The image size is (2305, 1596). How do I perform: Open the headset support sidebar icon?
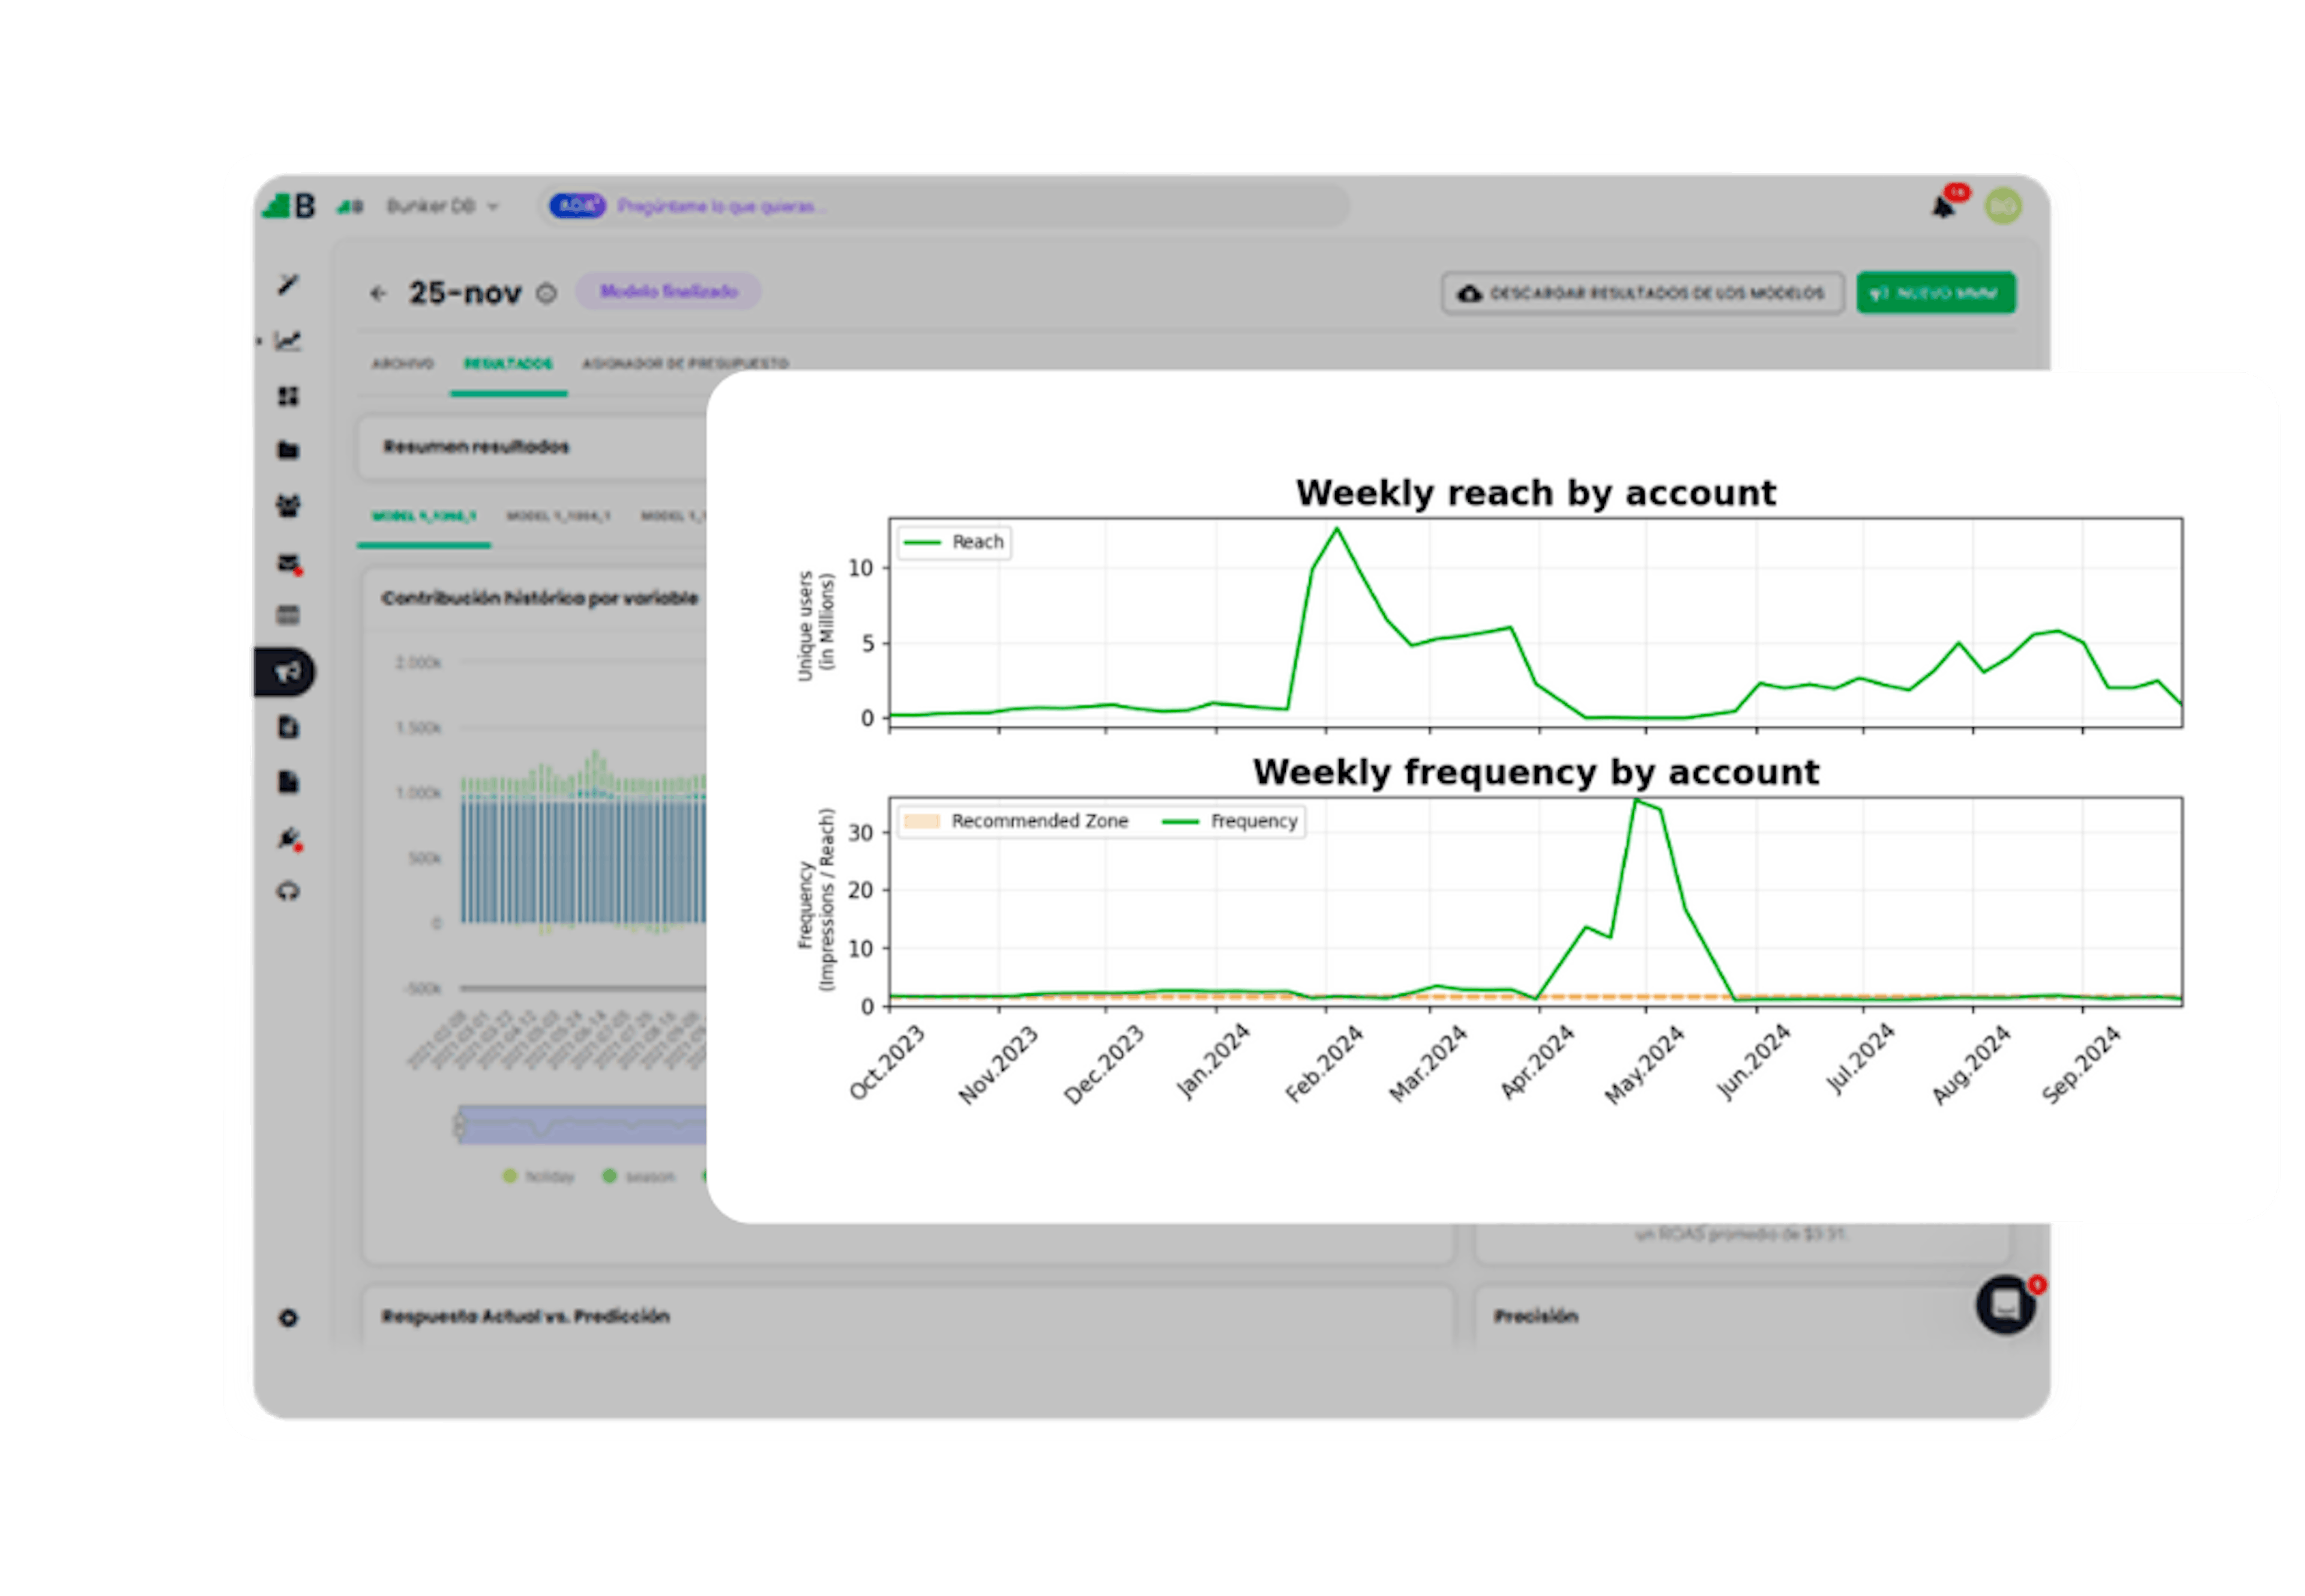tap(288, 891)
